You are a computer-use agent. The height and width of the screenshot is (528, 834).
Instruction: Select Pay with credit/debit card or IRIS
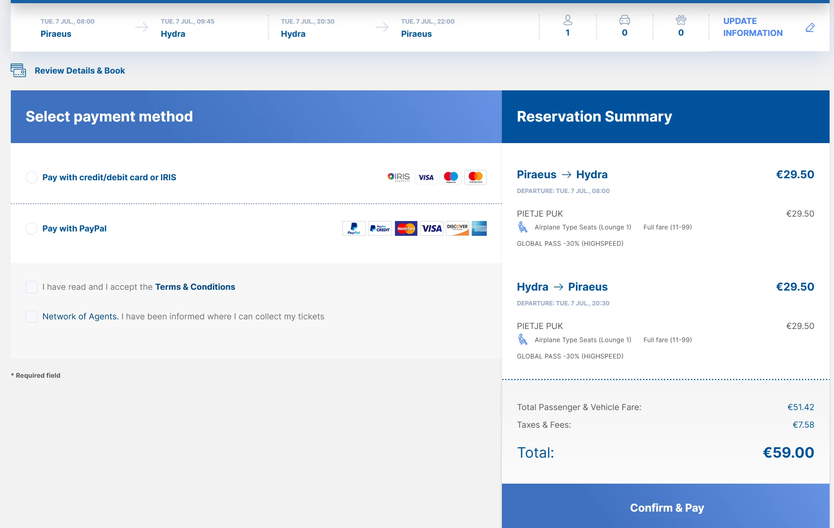[32, 177]
